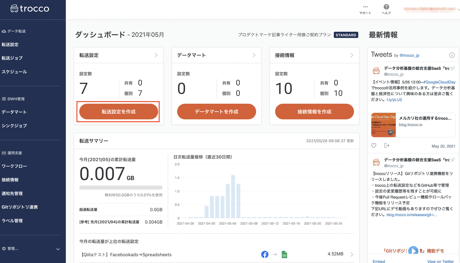Expand the 転送設定 card chevron
This screenshot has width=460, height=263.
(x=156, y=55)
